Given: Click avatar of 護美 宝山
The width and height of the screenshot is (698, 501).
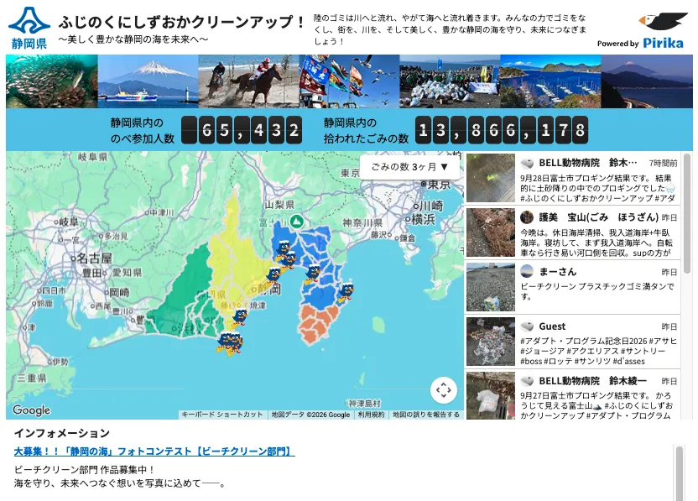Looking at the screenshot, I should pyautogui.click(x=527, y=217).
